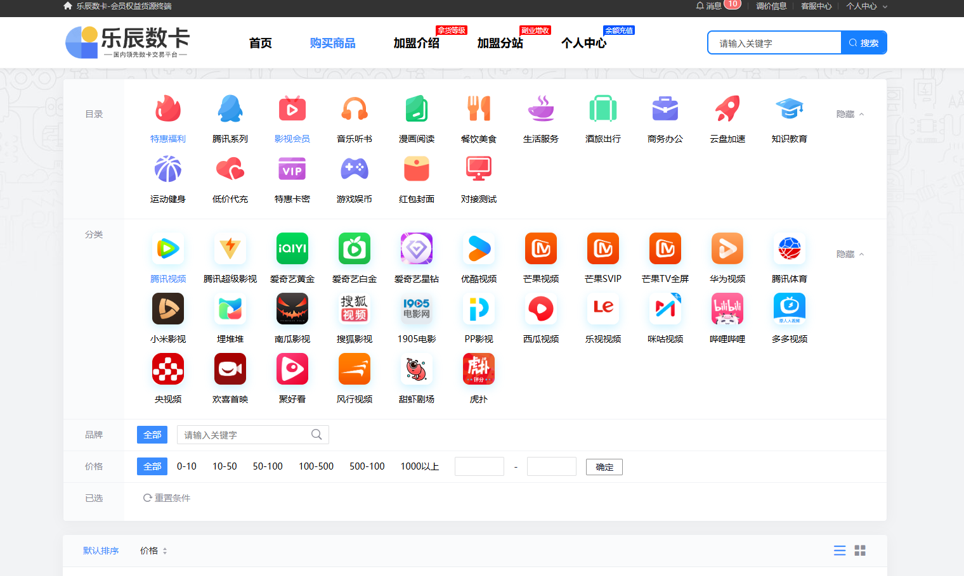
Task: Choose the 乐视视频 Le icon
Action: 603,309
